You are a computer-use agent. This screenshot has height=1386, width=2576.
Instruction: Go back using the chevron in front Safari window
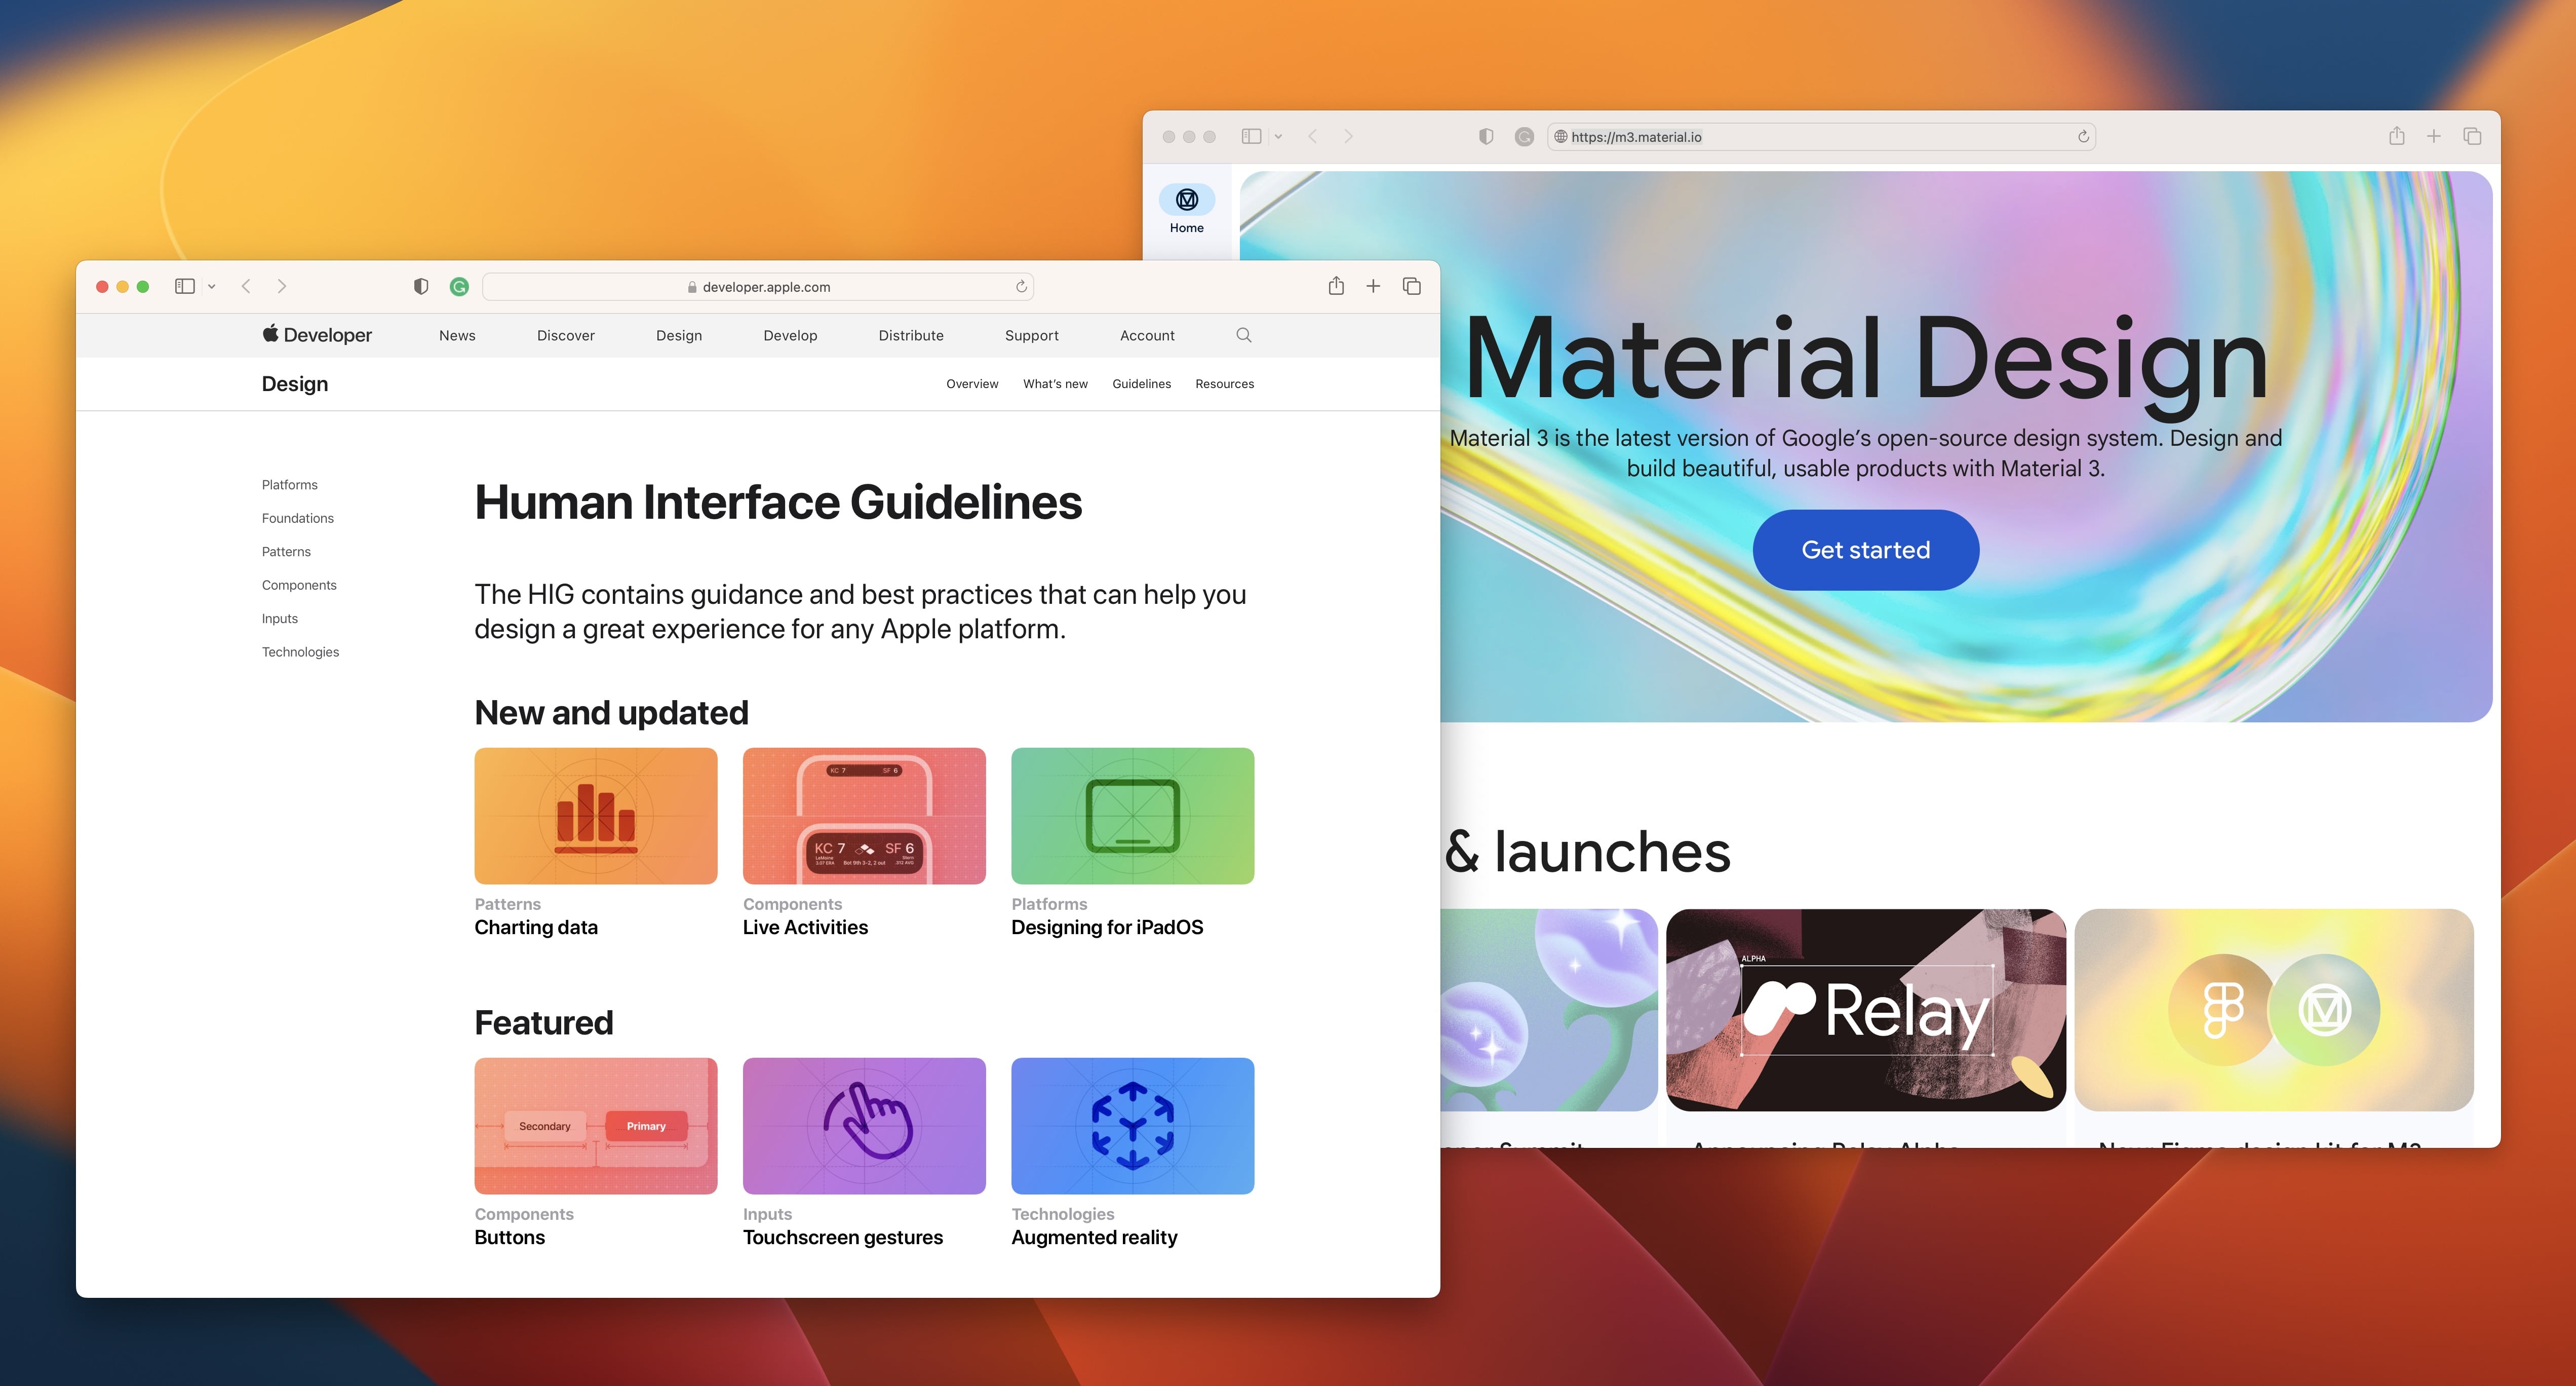tap(246, 286)
